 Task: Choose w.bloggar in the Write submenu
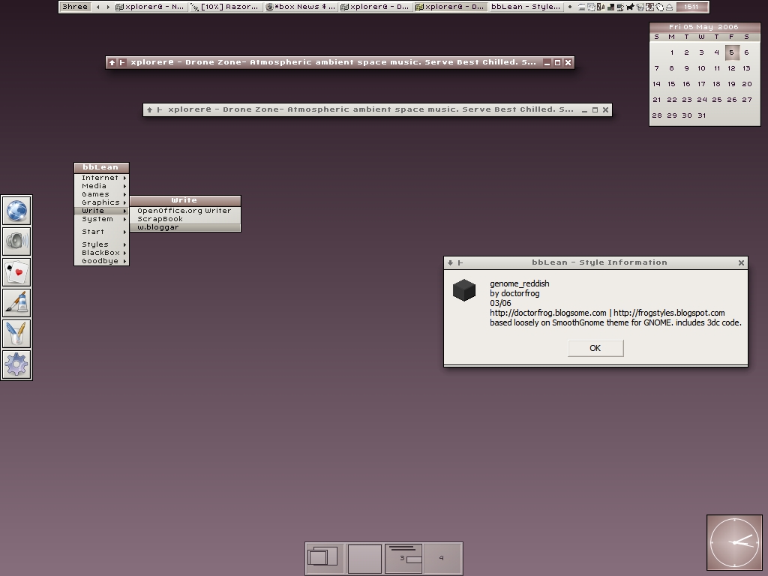click(x=158, y=227)
